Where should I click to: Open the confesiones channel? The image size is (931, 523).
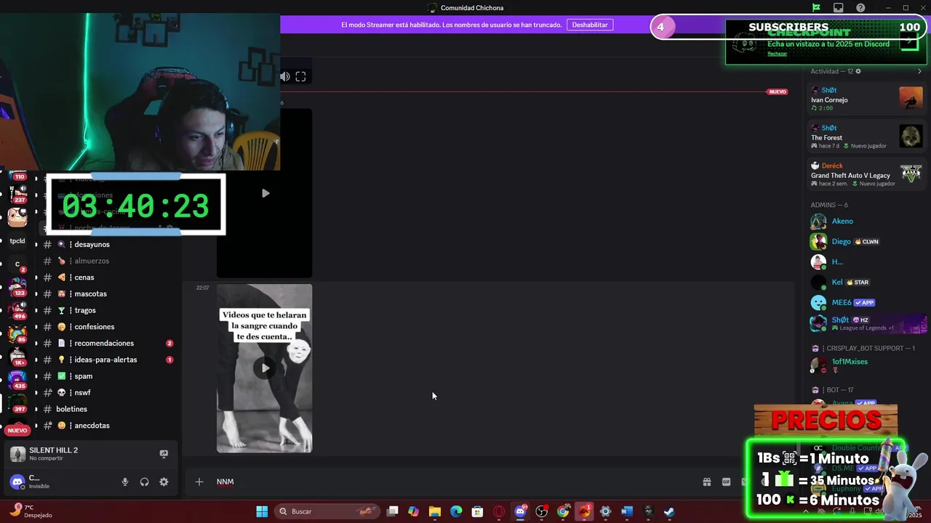(108, 327)
